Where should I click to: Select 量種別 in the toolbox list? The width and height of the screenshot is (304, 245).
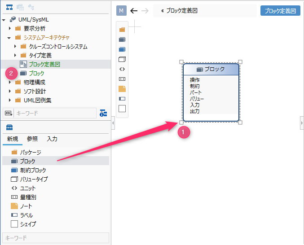[56, 197]
